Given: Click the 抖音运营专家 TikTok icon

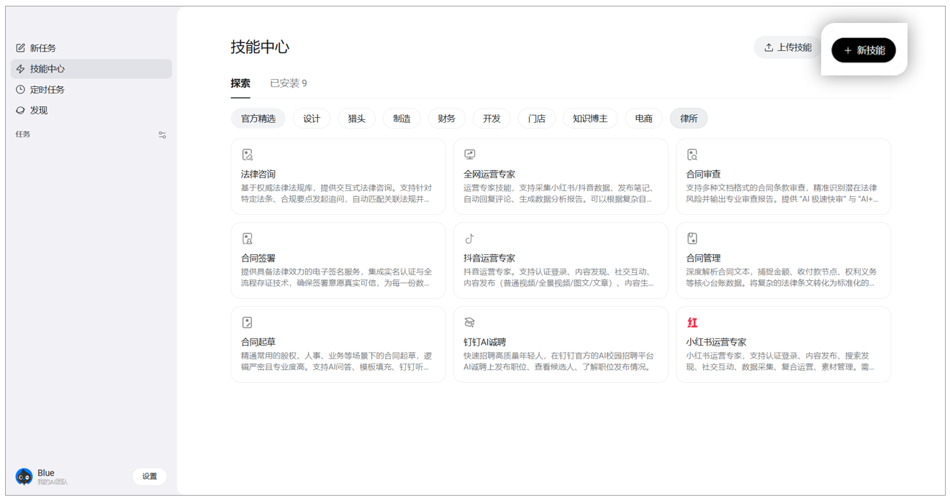Looking at the screenshot, I should [469, 239].
